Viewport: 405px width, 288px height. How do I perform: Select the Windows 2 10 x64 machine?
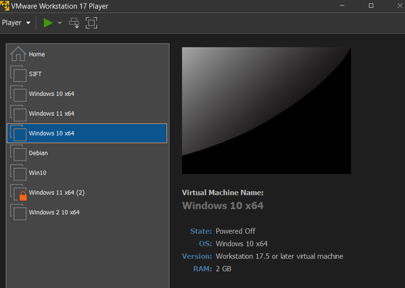pyautogui.click(x=87, y=212)
